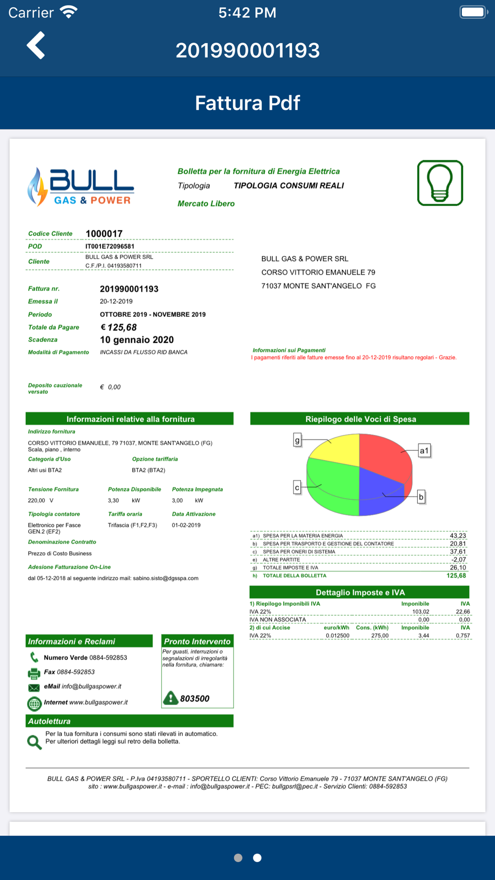Tap the 5:42 PM clock
This screenshot has width=495, height=880.
coord(247,12)
